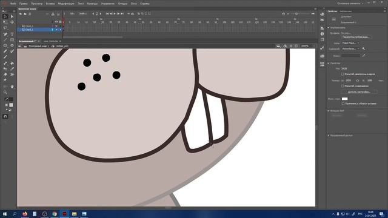Select the Line tool
This screenshot has width=388, height=218.
[5, 40]
